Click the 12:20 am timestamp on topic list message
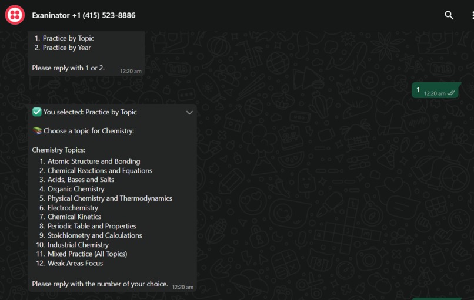This screenshot has width=474, height=300. [x=182, y=287]
